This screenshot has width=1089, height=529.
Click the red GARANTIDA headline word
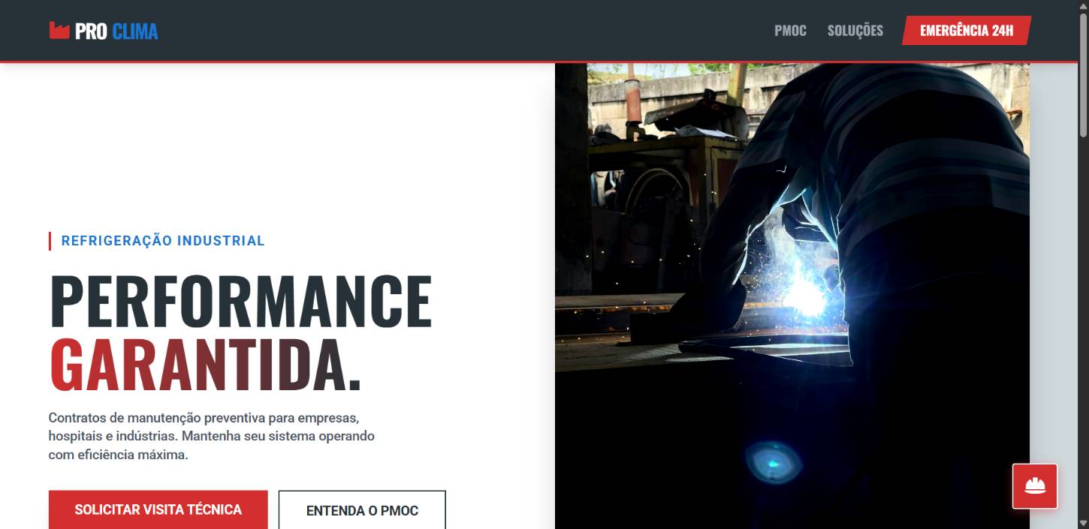point(206,365)
